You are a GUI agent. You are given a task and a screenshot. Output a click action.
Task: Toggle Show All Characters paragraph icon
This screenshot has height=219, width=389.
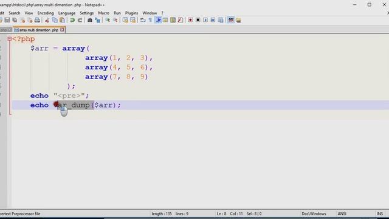pos(150,20)
